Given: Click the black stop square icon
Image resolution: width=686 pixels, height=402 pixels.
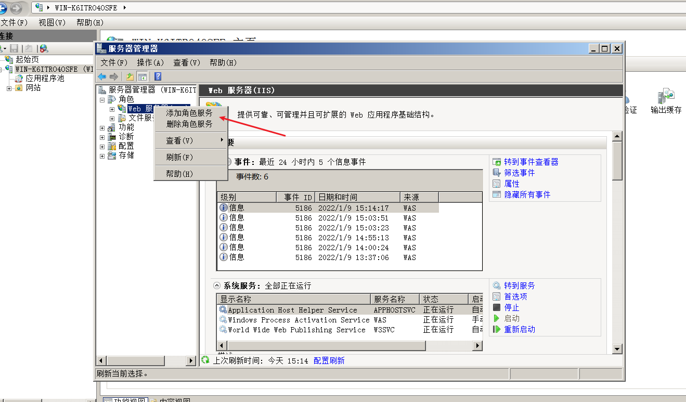Looking at the screenshot, I should pos(497,307).
